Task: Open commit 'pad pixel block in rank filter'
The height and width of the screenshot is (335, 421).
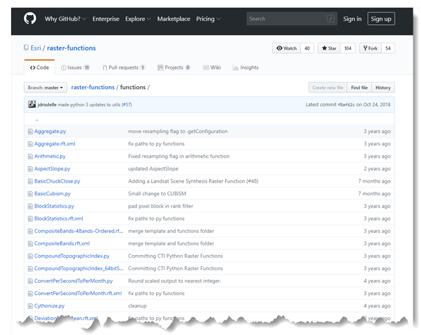Action: click(161, 206)
